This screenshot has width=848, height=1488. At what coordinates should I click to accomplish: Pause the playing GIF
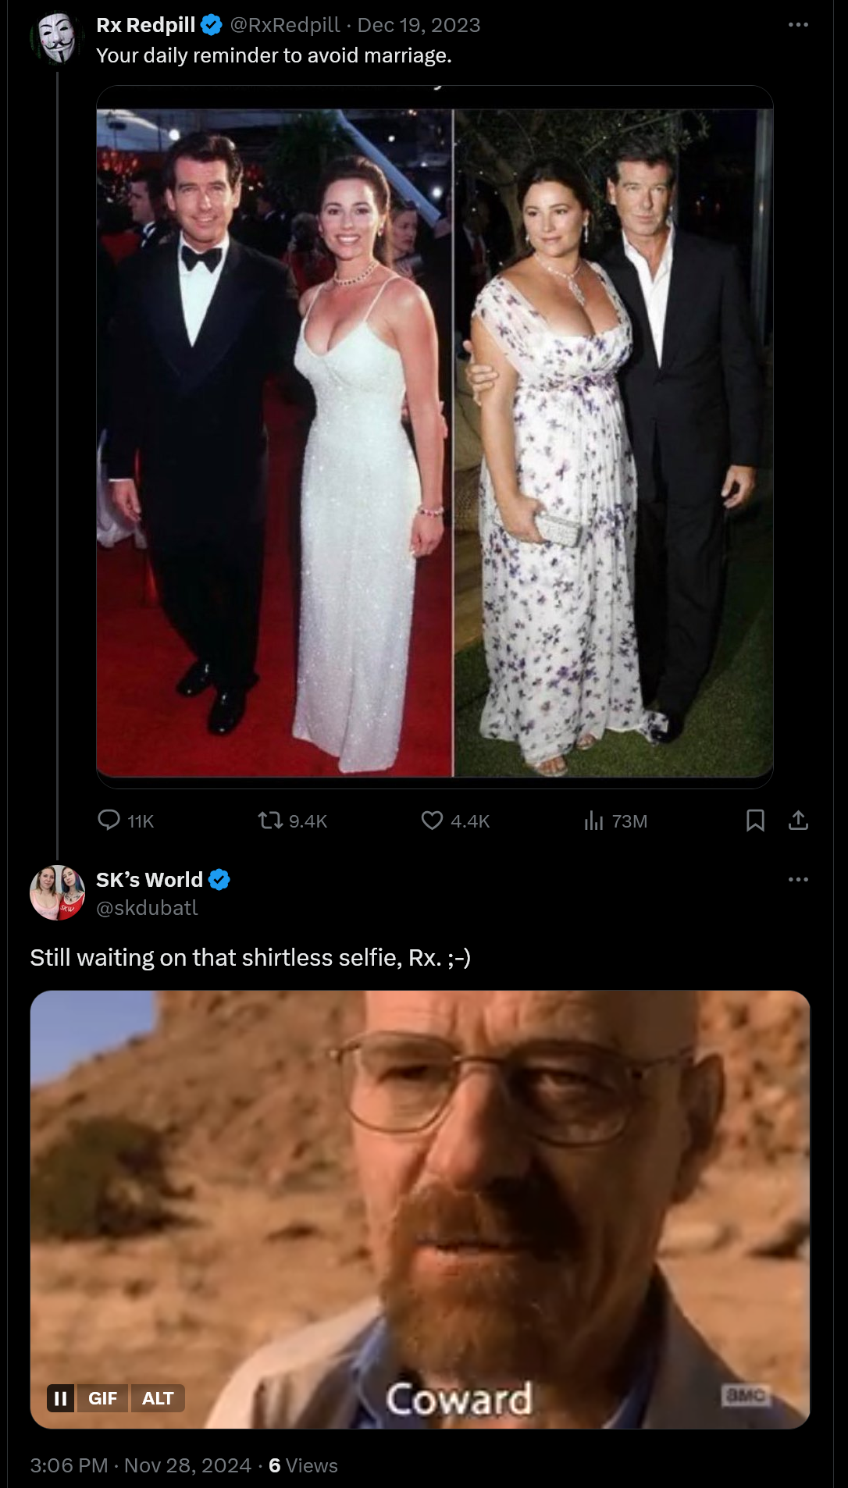point(61,1398)
